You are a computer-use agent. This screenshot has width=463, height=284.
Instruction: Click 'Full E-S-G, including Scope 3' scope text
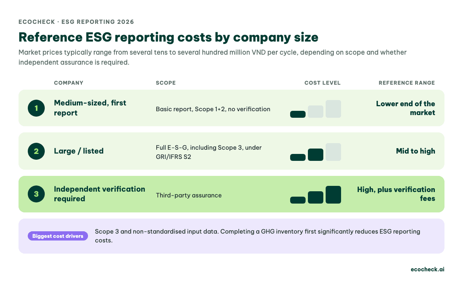[x=209, y=152]
